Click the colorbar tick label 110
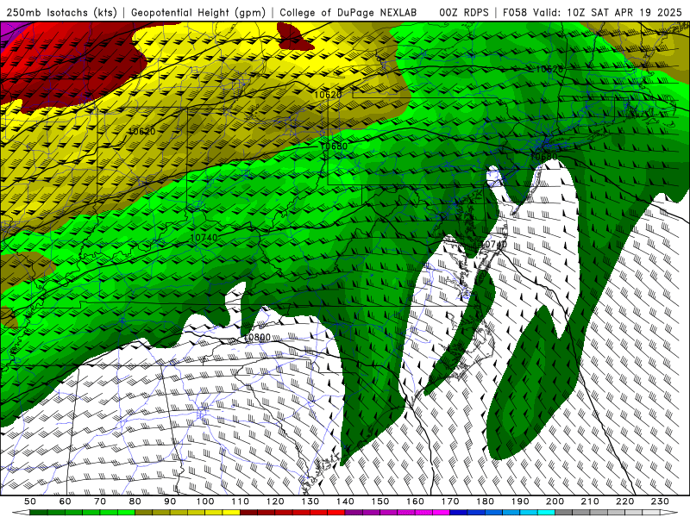Viewport: 690px width, 517px height. pos(241,501)
